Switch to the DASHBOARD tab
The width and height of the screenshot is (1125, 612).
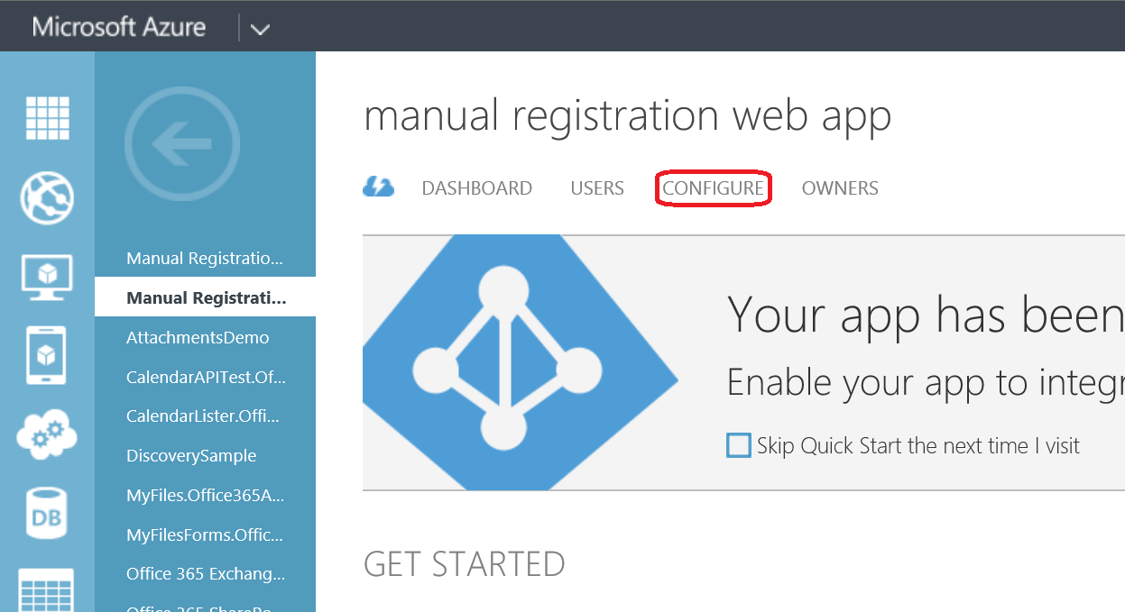[x=476, y=188]
